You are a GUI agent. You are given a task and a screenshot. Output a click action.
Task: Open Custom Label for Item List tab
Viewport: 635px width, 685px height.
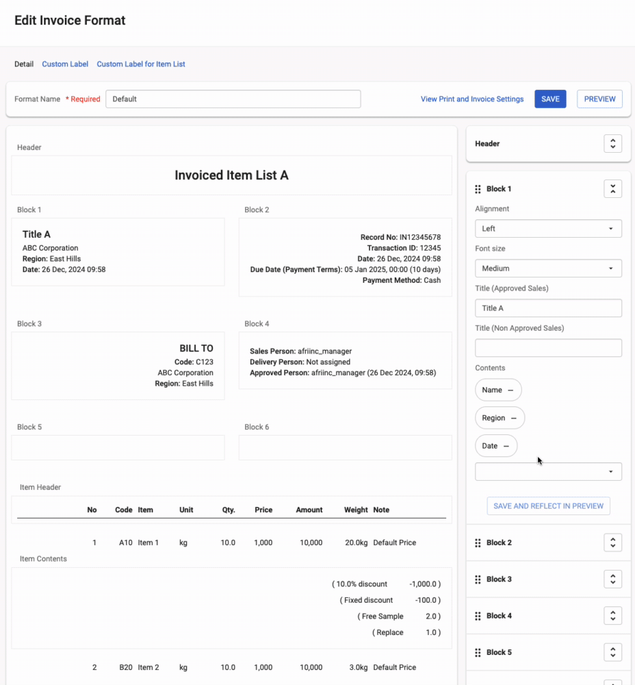pos(141,64)
